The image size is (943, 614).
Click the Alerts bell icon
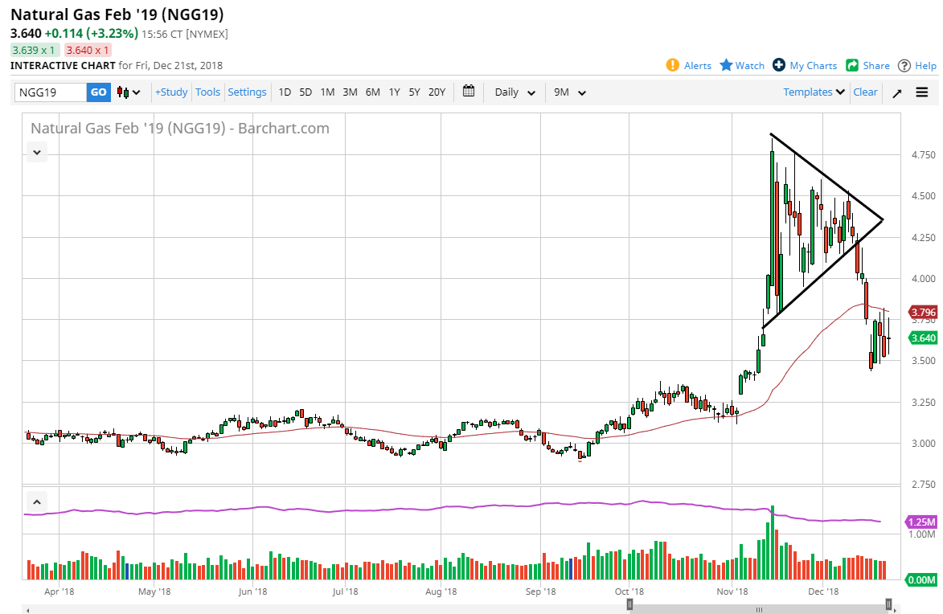[673, 65]
